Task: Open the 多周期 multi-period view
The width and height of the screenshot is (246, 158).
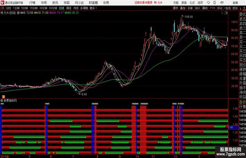Action: (84, 8)
